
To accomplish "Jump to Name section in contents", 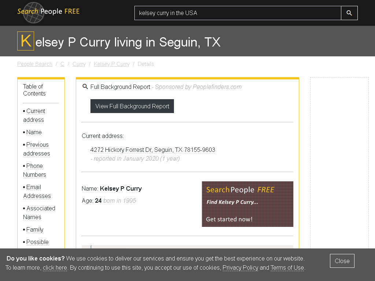I will tap(34, 132).
